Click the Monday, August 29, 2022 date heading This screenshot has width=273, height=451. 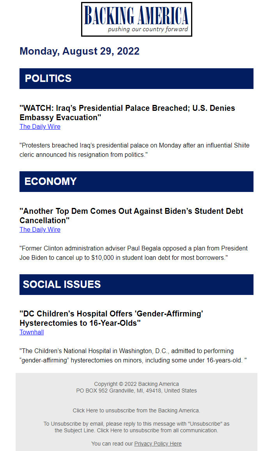80,51
